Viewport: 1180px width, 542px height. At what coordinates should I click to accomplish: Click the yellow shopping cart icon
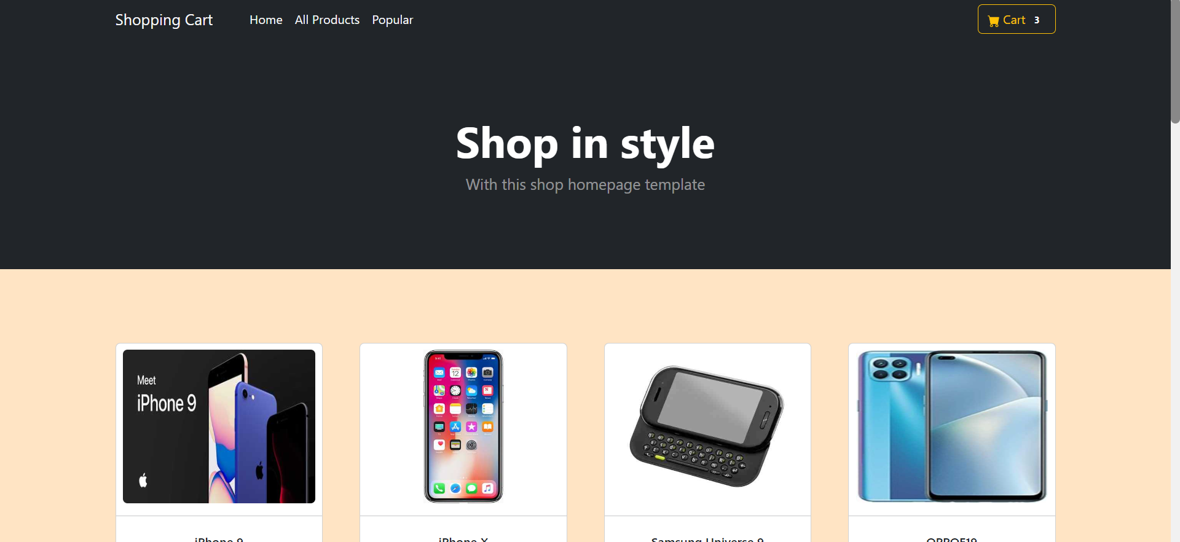click(x=993, y=21)
